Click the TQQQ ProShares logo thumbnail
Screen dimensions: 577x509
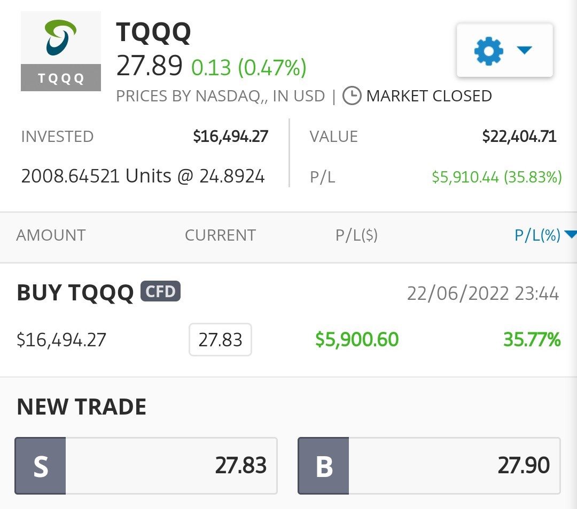point(61,51)
